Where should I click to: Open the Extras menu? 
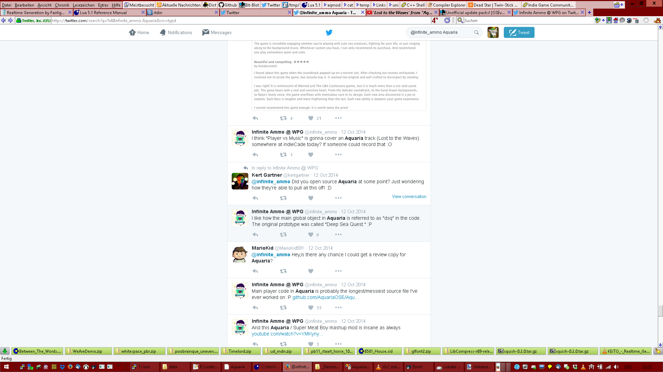coord(103,5)
